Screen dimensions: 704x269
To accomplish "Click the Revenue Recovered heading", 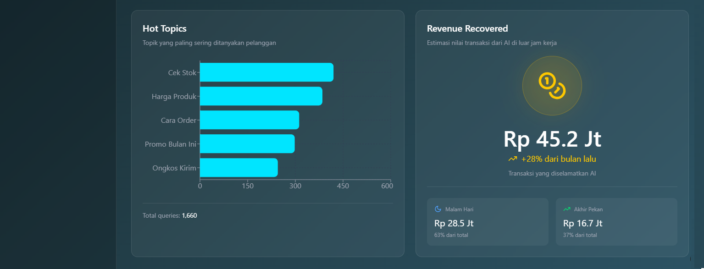I will pos(467,28).
